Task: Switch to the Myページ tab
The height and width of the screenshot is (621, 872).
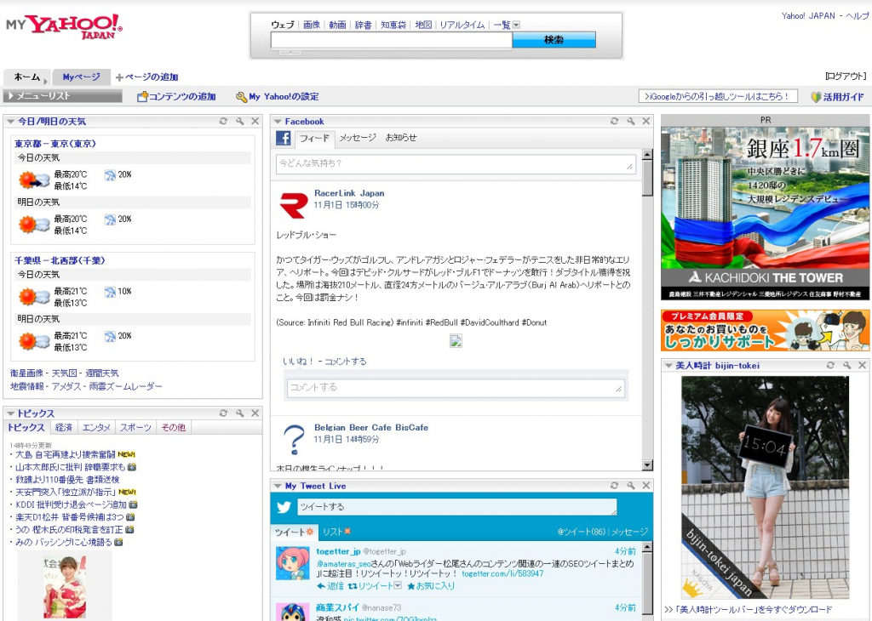Action: click(x=81, y=77)
